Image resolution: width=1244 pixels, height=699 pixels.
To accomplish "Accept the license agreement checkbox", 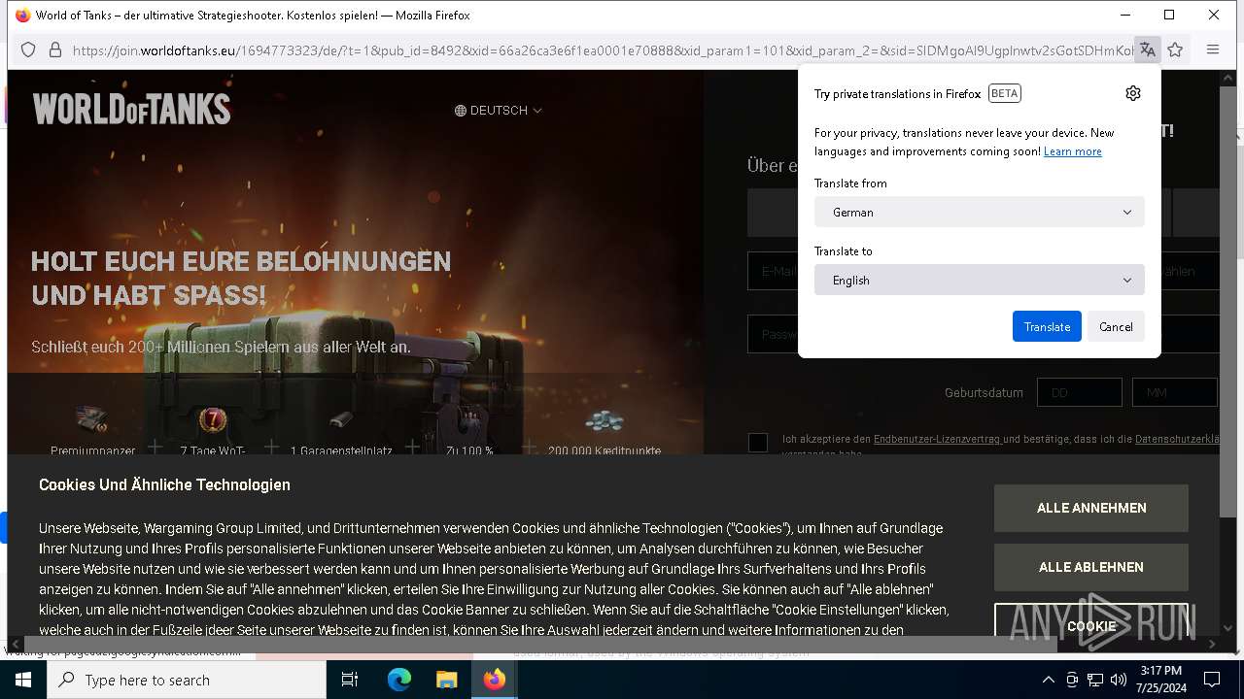I will [x=758, y=443].
